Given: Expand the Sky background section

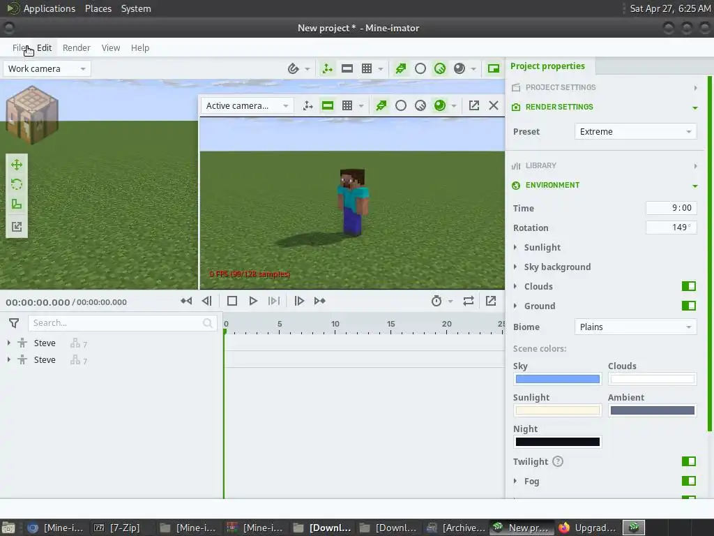Looking at the screenshot, I should (x=515, y=267).
